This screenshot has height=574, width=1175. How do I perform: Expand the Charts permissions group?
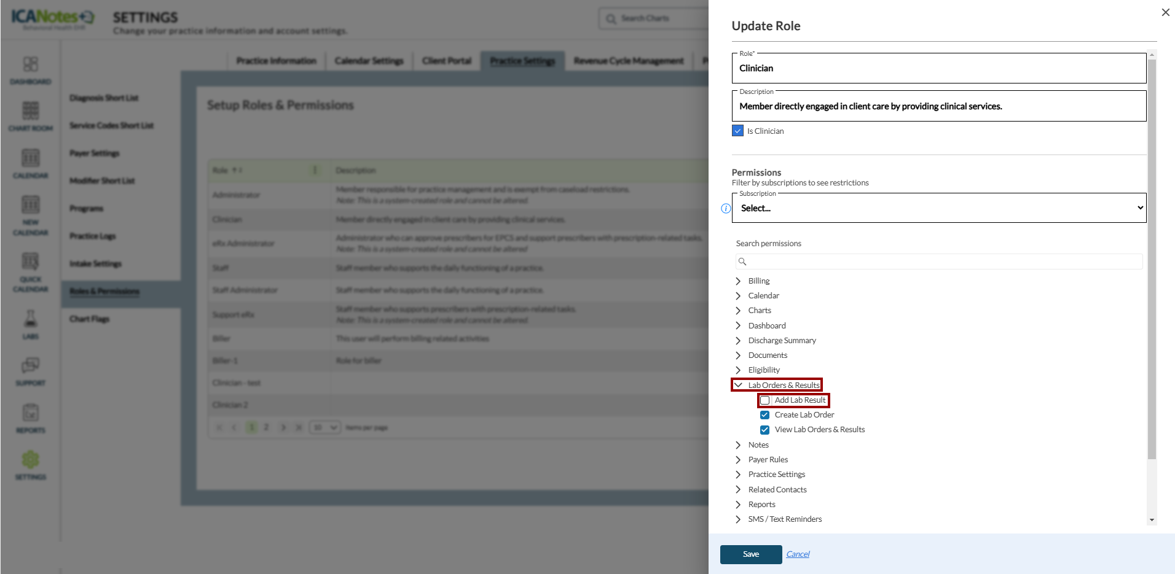tap(738, 311)
